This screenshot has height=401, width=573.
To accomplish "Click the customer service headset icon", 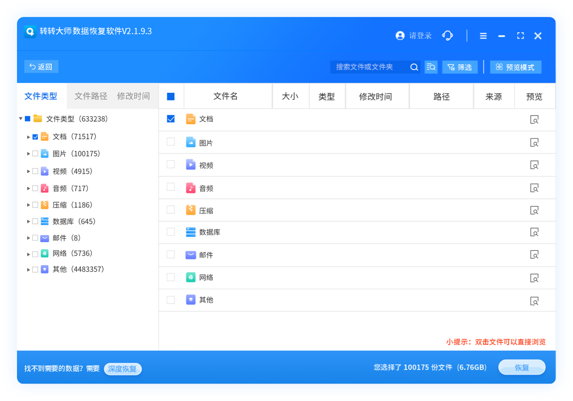I will 447,36.
